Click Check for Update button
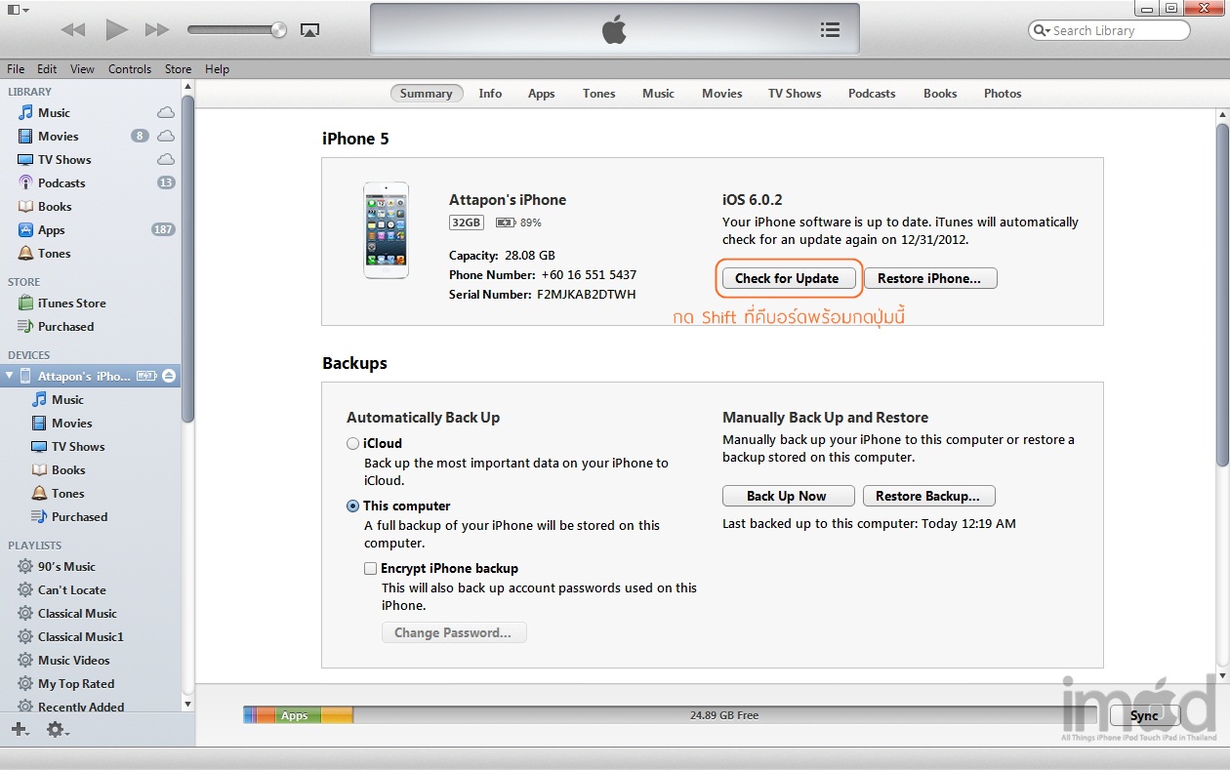Image resolution: width=1230 pixels, height=770 pixels. pos(787,278)
